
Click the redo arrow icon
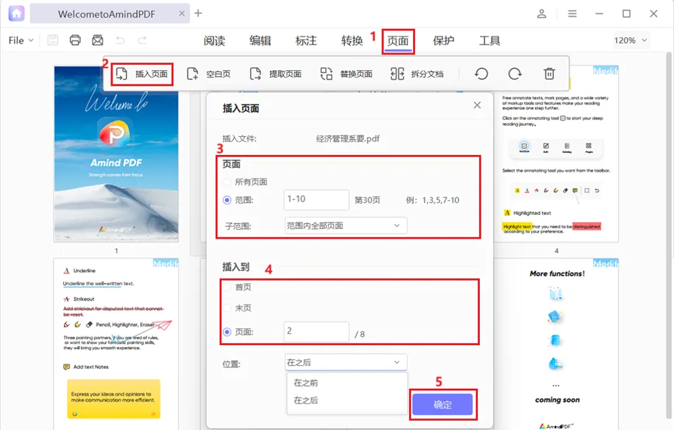point(142,40)
